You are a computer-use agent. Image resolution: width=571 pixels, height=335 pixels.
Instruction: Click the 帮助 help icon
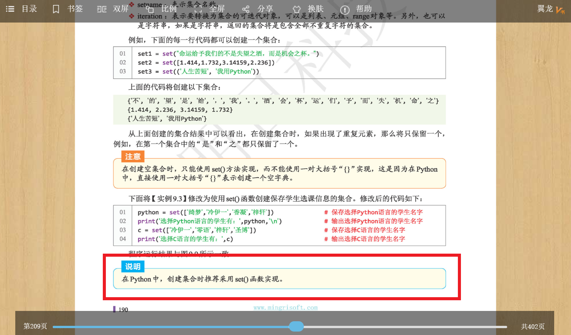tap(345, 10)
